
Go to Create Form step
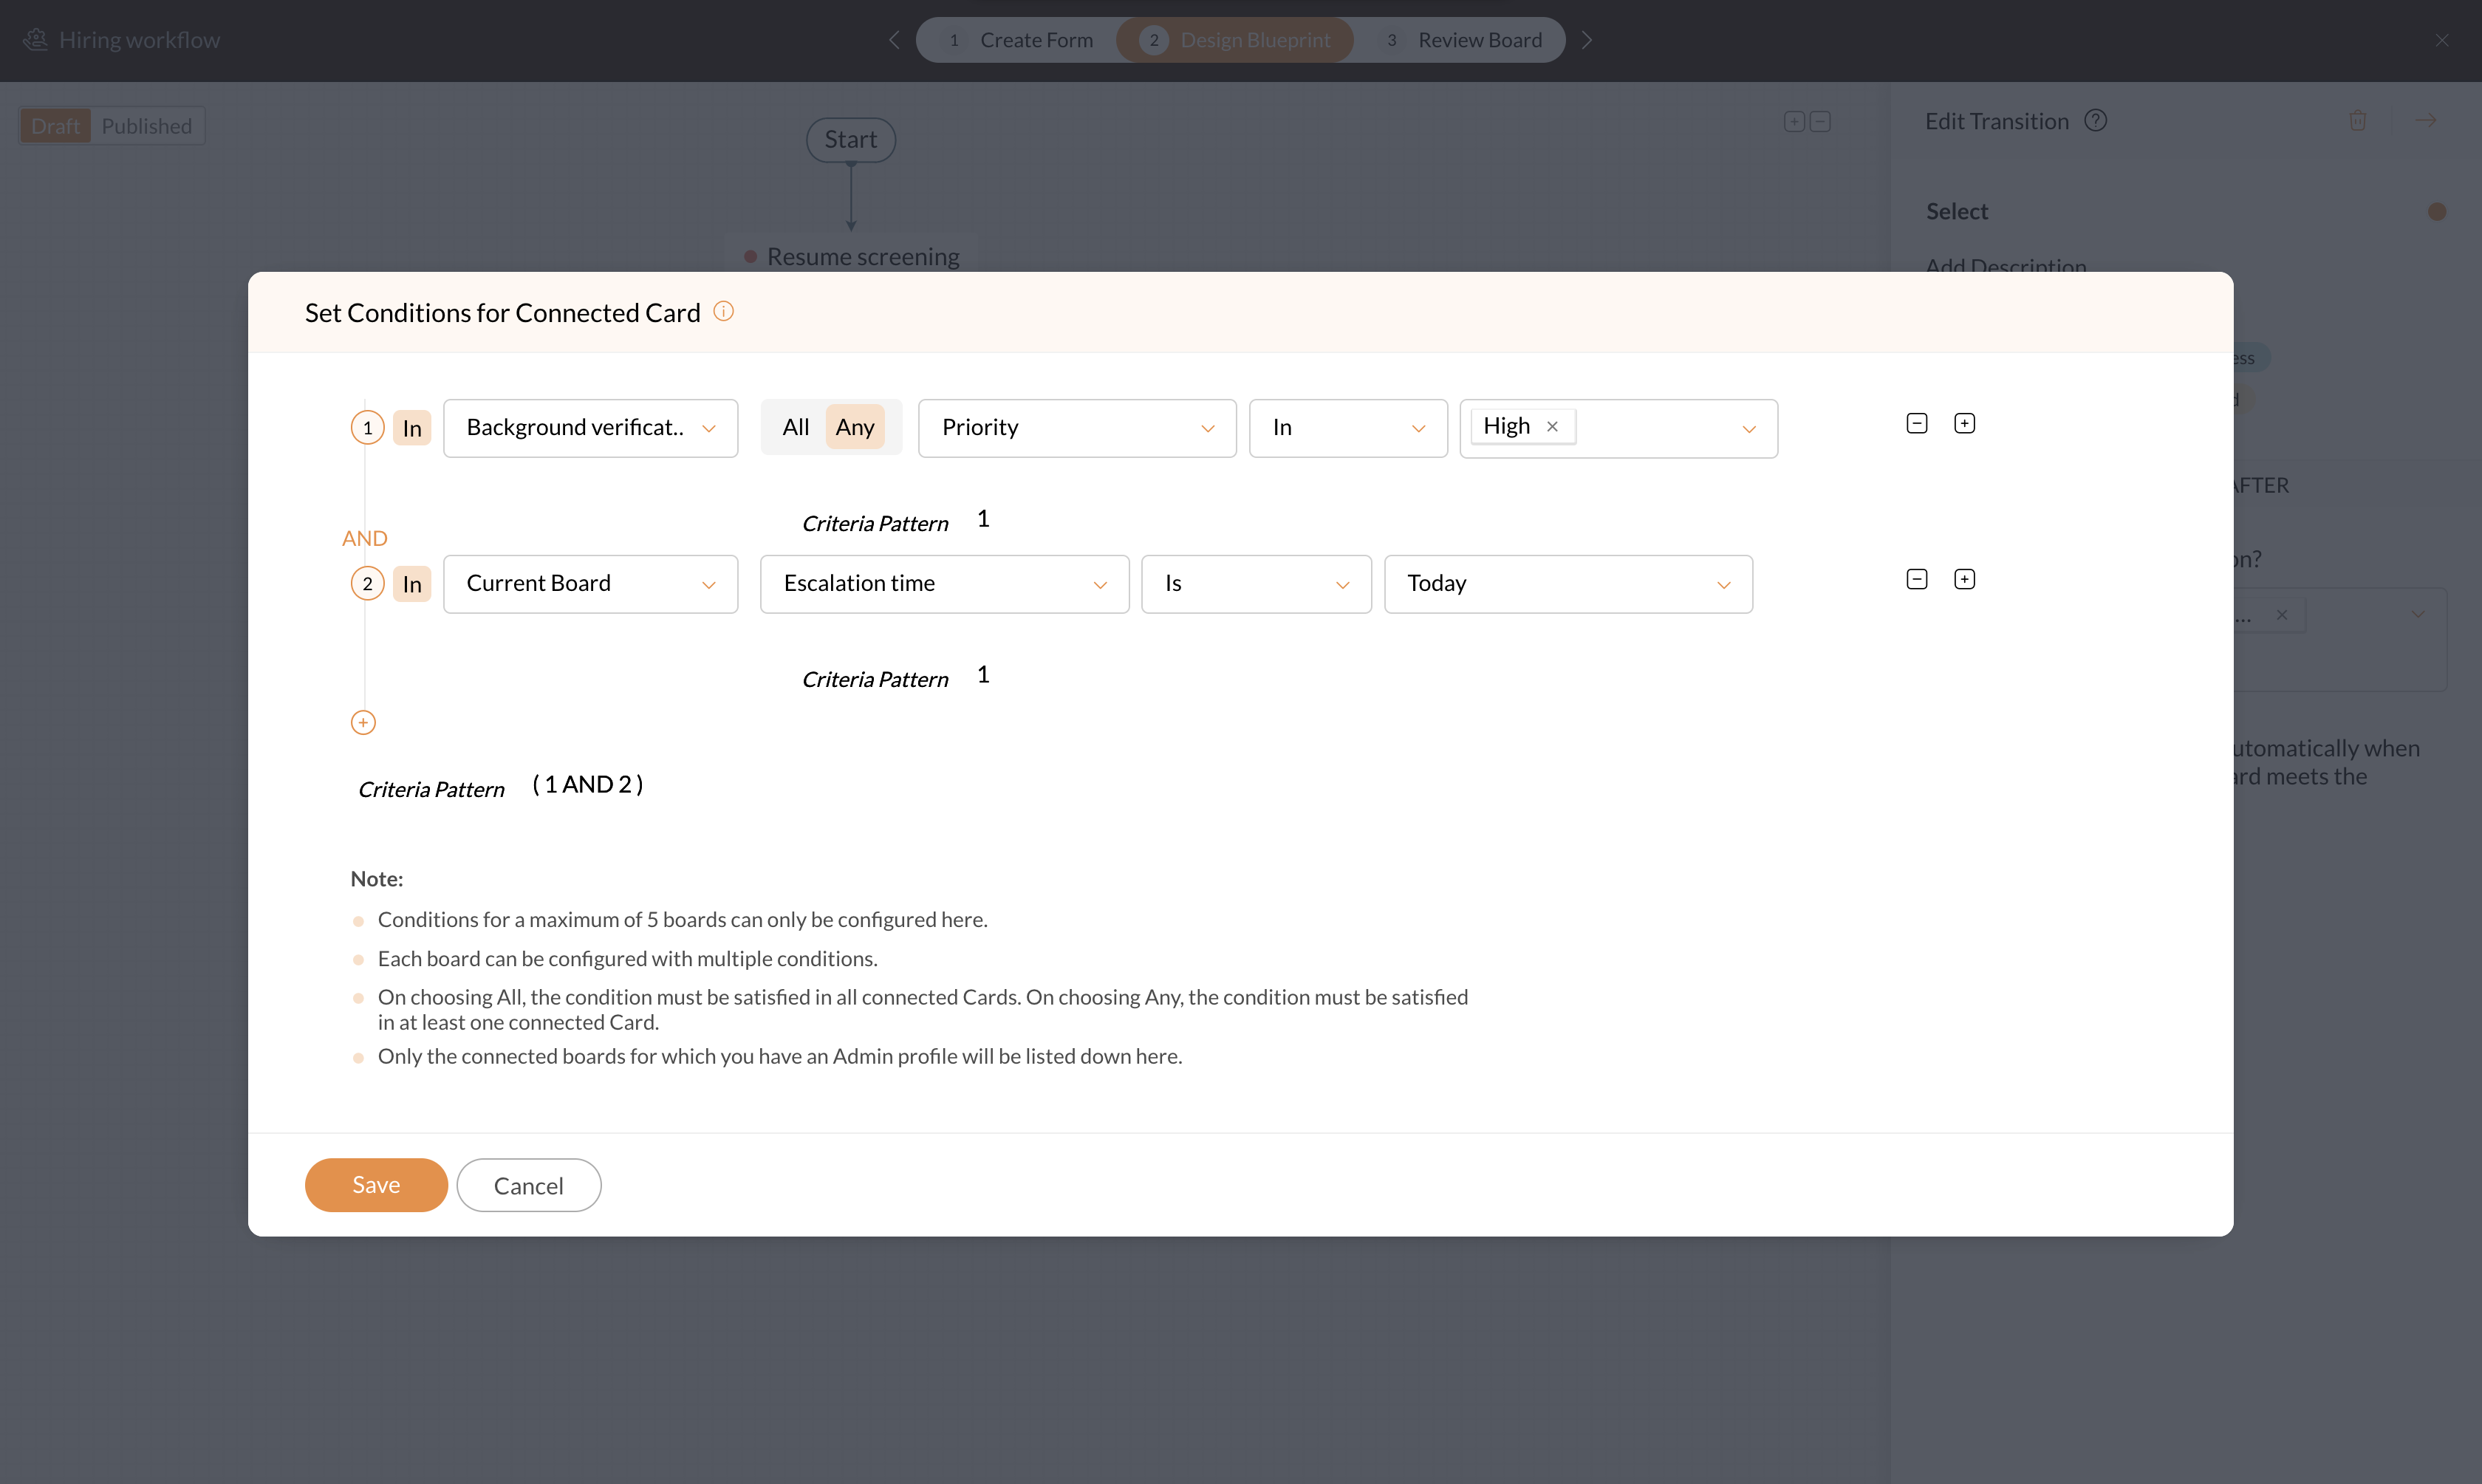click(x=1021, y=40)
